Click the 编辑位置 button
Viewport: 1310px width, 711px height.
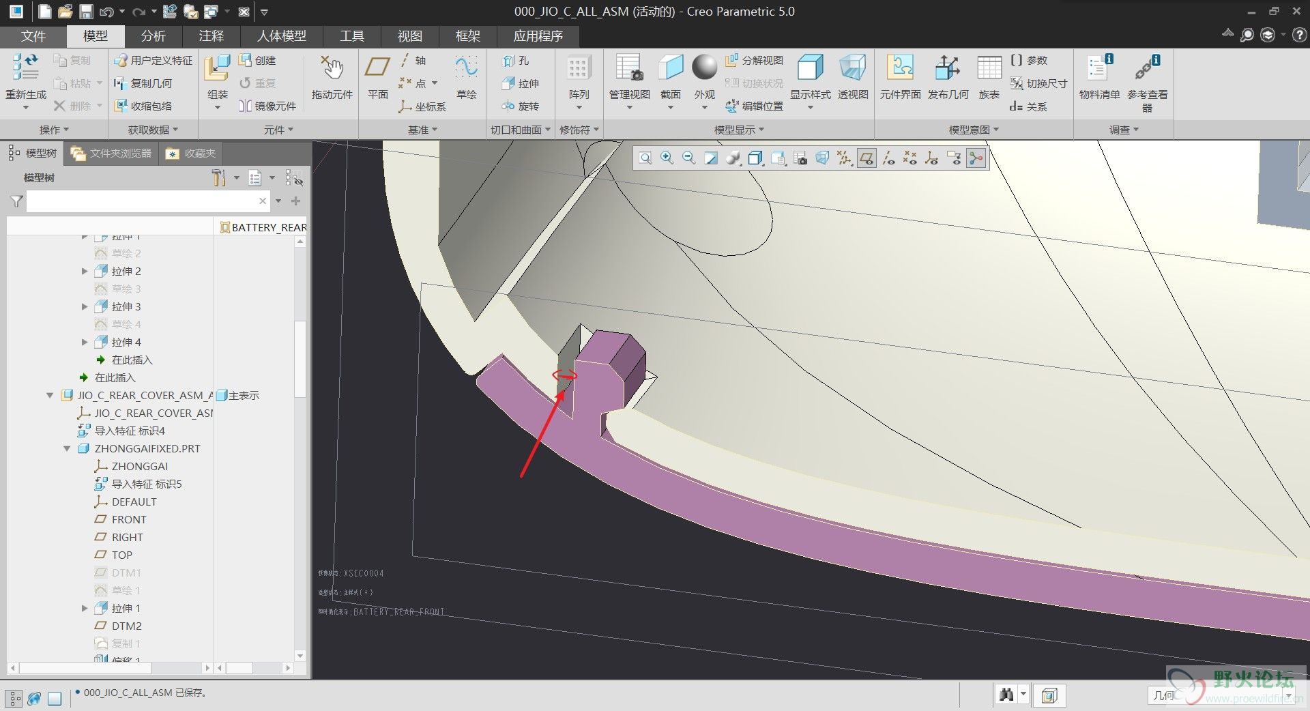point(754,106)
